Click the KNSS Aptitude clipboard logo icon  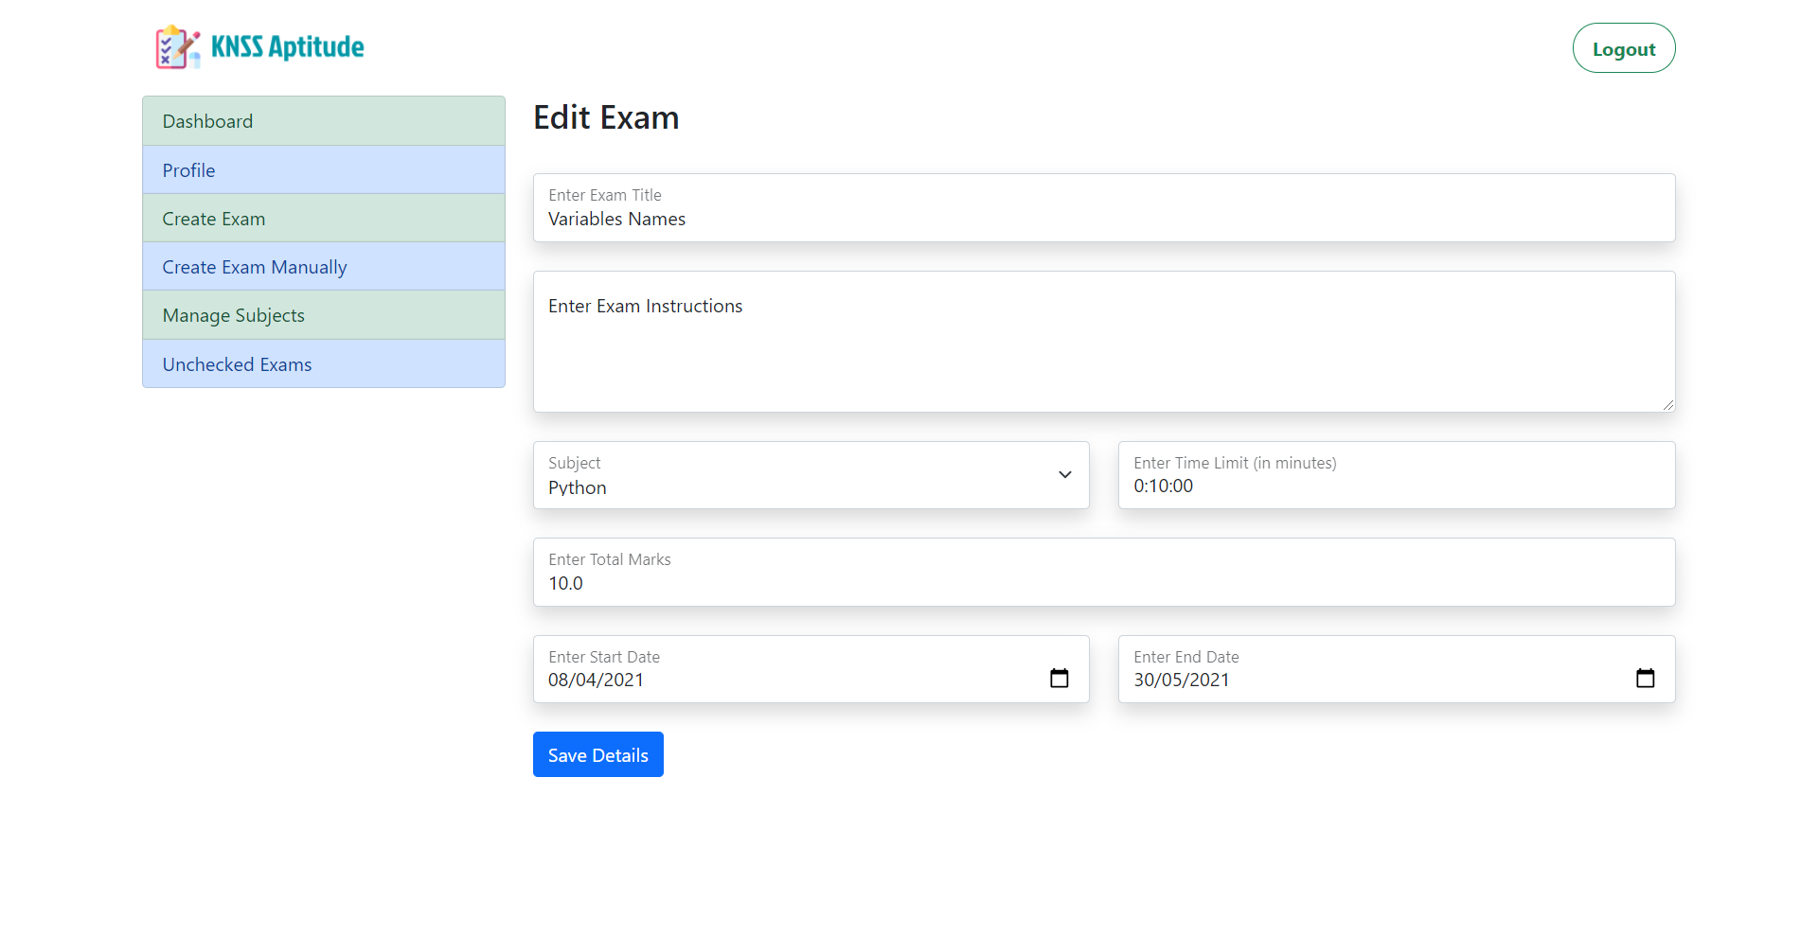177,47
